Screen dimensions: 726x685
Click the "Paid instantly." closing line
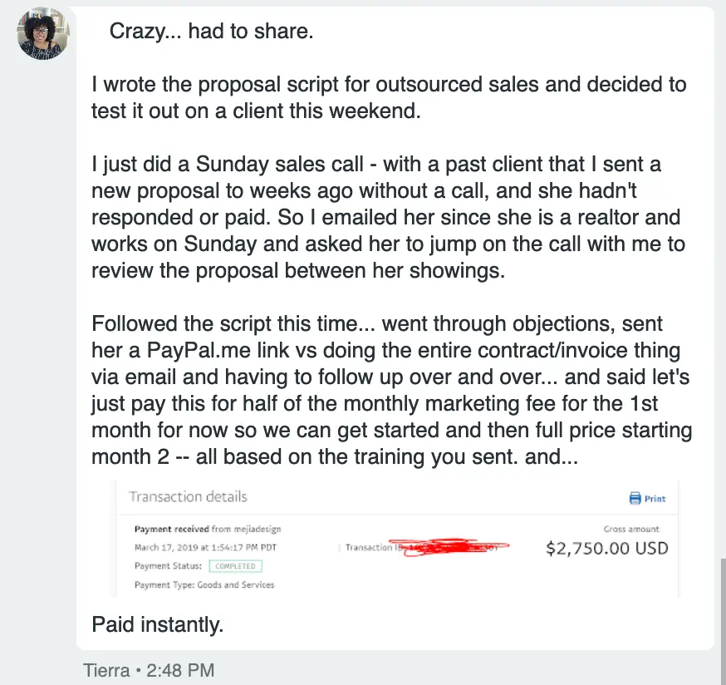click(158, 624)
